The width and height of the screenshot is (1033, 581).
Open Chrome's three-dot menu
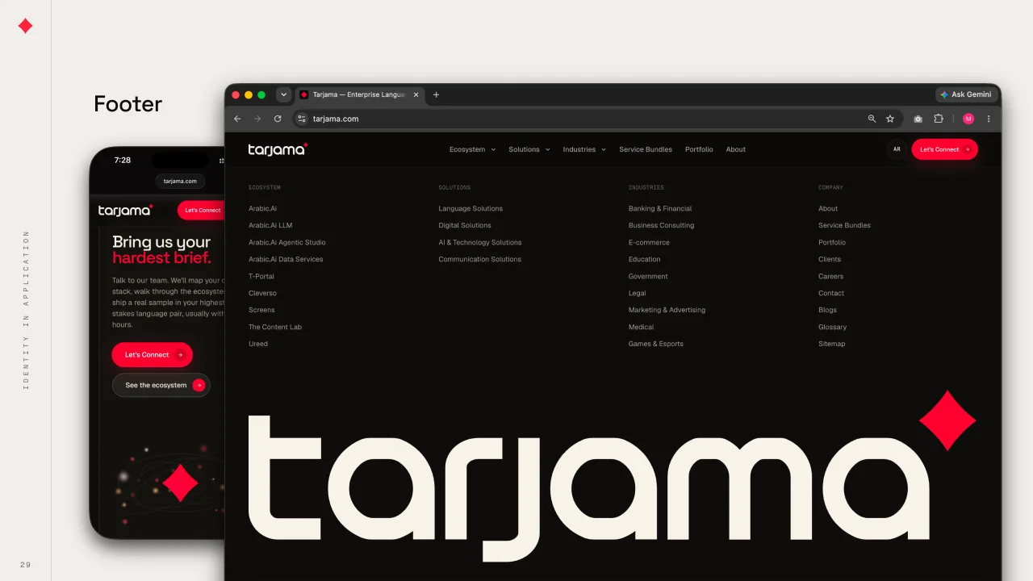tap(989, 119)
